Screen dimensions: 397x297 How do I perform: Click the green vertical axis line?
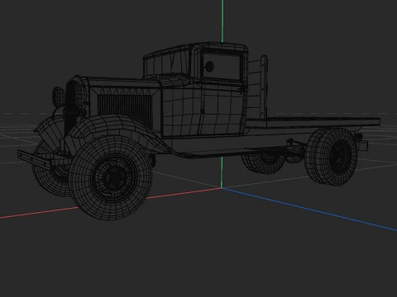(x=222, y=21)
